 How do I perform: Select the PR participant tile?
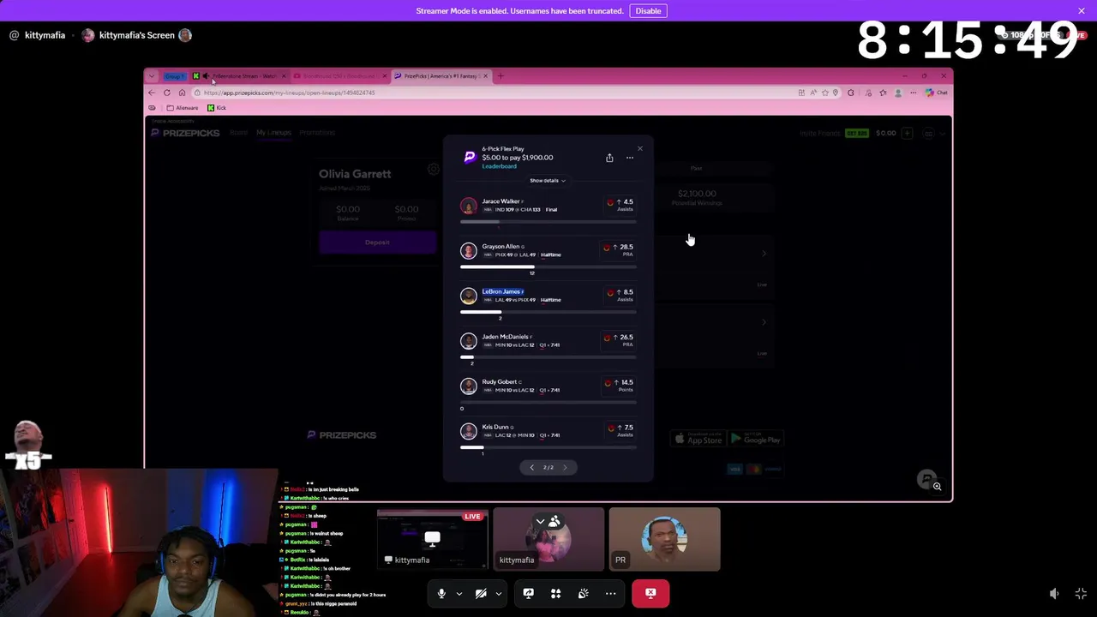tap(664, 539)
